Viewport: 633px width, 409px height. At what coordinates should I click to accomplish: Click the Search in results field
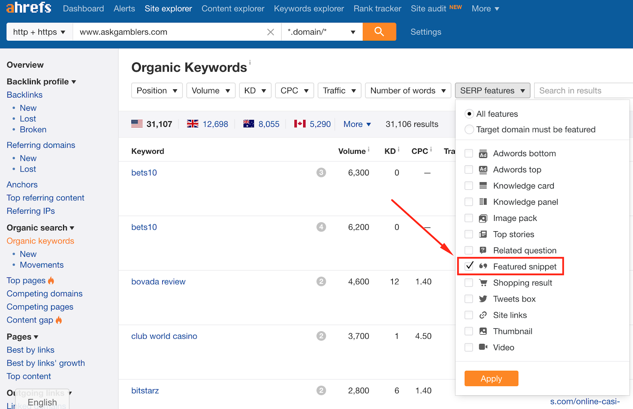pyautogui.click(x=584, y=90)
